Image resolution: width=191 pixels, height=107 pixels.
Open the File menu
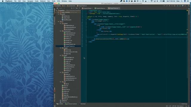coord(15,1)
